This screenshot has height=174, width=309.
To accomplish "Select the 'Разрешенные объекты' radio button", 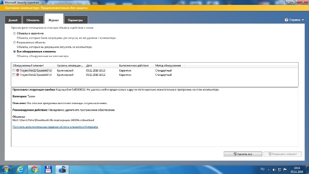I will 15,43.
